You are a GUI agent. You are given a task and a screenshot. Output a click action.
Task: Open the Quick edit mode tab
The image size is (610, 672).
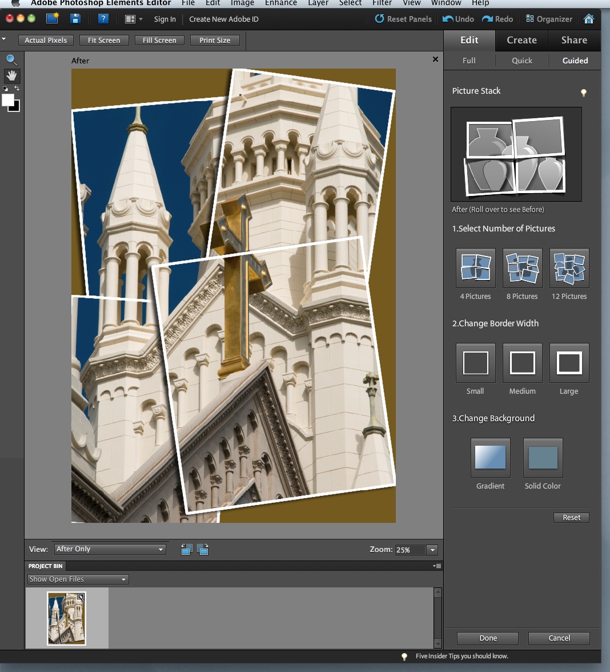pos(521,61)
